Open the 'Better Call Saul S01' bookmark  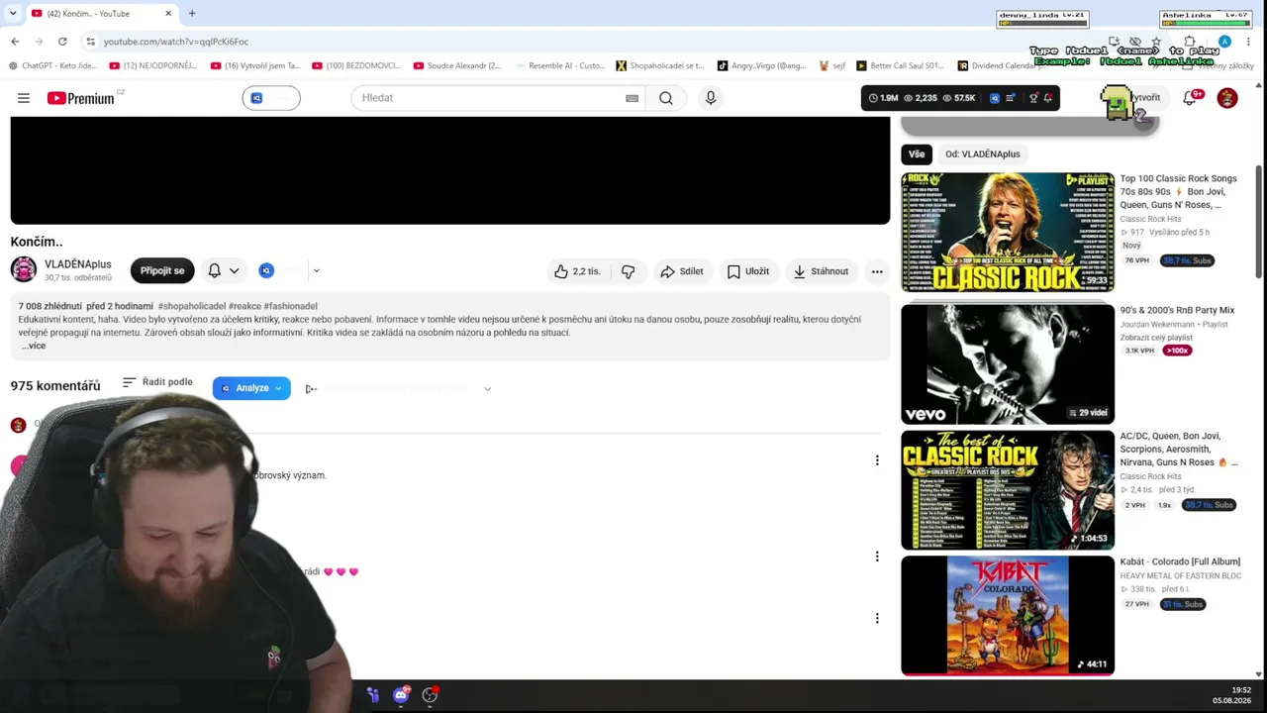click(x=901, y=66)
